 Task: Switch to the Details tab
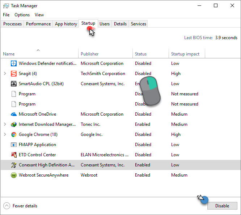click(x=120, y=24)
